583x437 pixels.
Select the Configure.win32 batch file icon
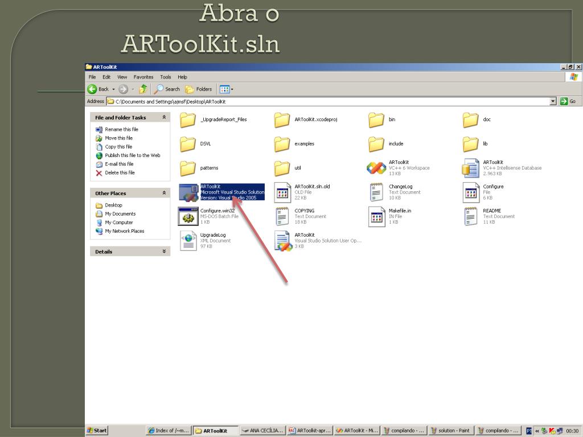click(188, 216)
